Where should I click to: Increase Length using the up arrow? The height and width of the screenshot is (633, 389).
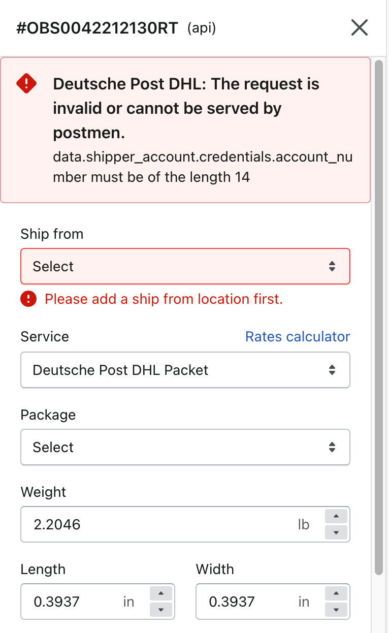click(161, 594)
